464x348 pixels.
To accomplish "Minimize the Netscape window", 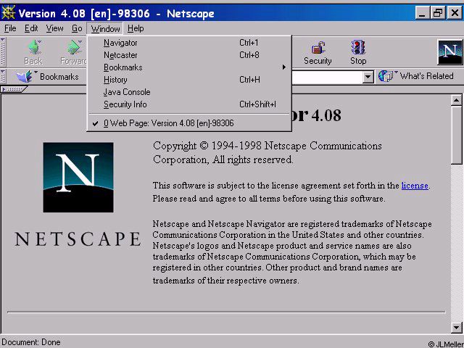I will [x=423, y=13].
